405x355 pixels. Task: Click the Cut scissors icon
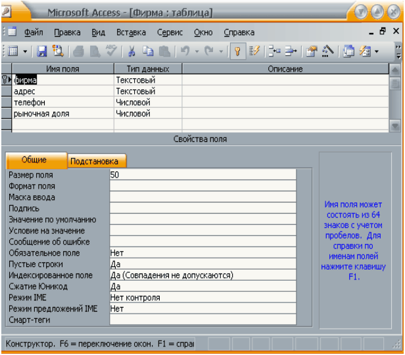click(131, 51)
